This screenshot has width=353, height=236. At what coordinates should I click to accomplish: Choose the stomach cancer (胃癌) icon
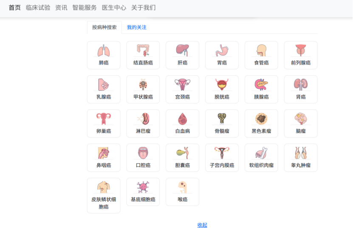(222, 51)
